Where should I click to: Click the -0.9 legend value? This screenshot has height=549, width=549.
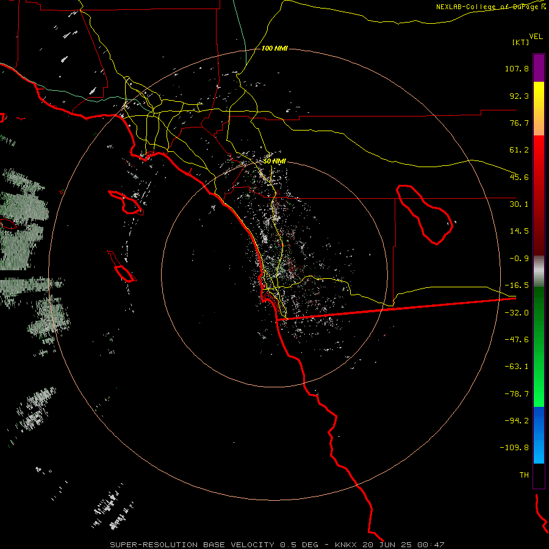(519, 259)
